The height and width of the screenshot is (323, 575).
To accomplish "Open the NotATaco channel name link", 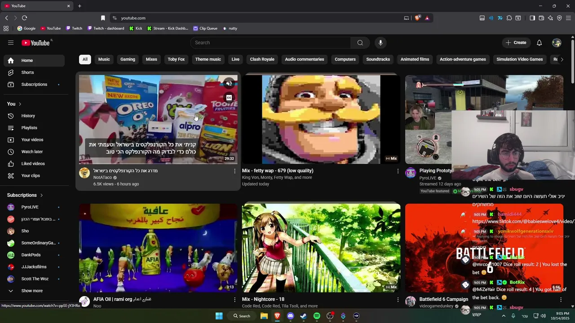I will point(102,178).
